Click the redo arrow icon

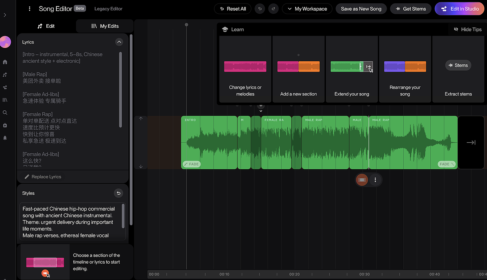pyautogui.click(x=273, y=9)
